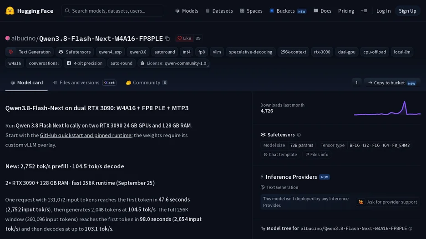Click the fp8 tag
426x239 pixels.
pos(202,52)
